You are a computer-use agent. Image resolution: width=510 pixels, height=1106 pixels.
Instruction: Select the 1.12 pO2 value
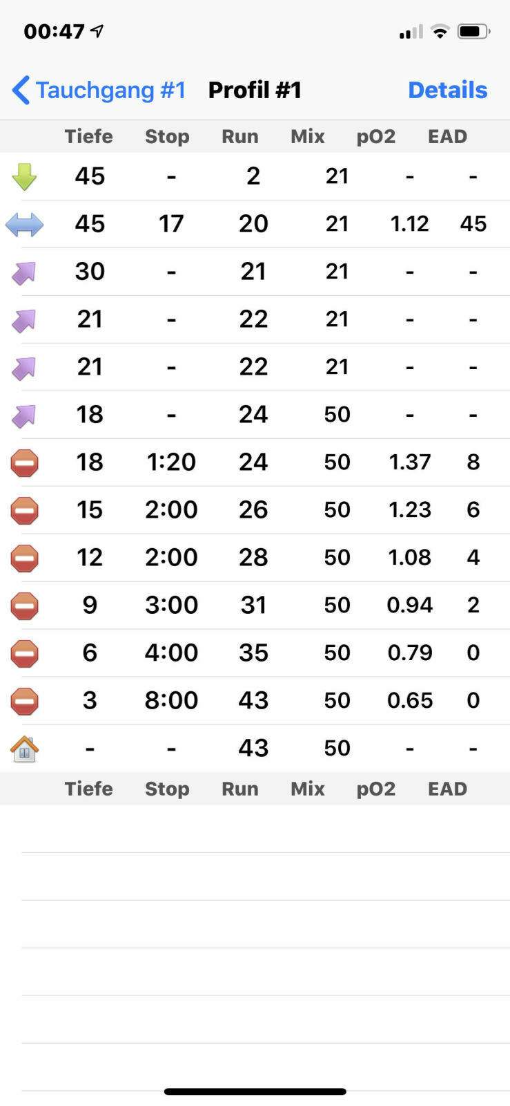[409, 224]
